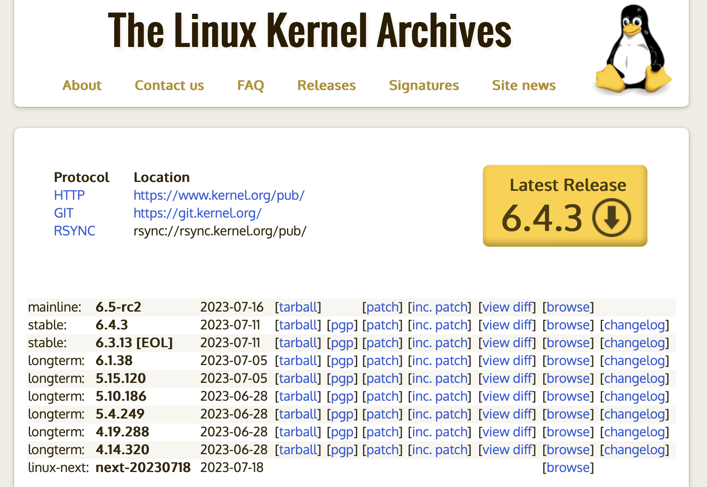Download tarball for longterm 5.10.186
Viewport: 707px width, 487px height.
point(298,396)
